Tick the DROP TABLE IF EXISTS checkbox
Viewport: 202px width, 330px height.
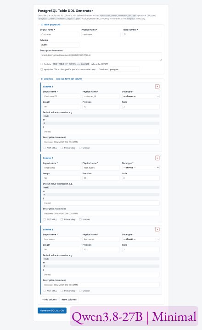click(x=41, y=64)
